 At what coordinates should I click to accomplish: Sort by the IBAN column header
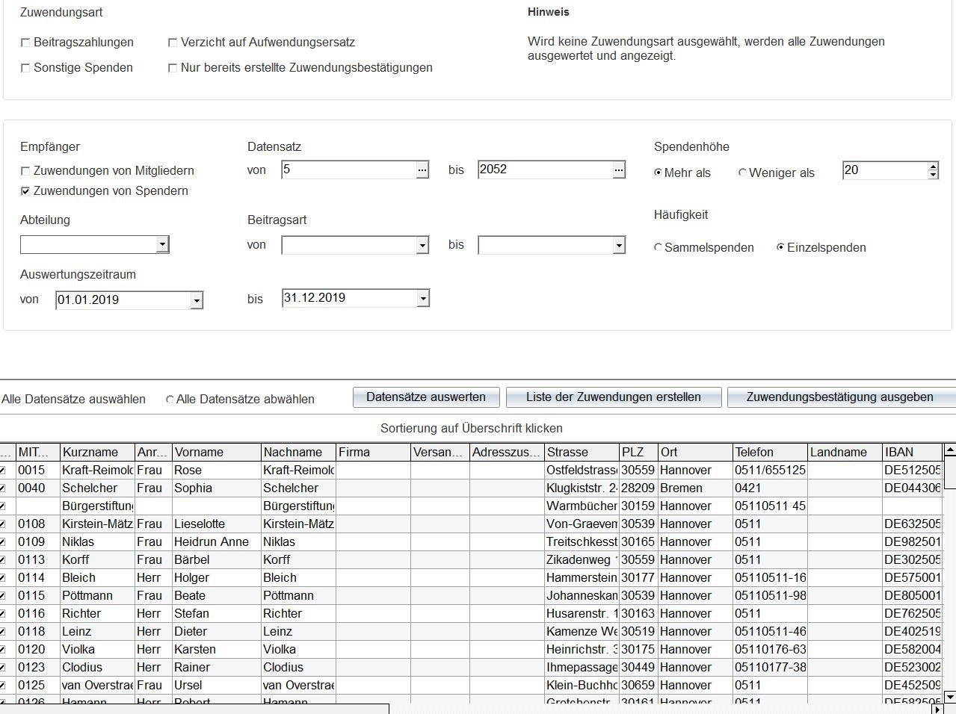tap(912, 452)
